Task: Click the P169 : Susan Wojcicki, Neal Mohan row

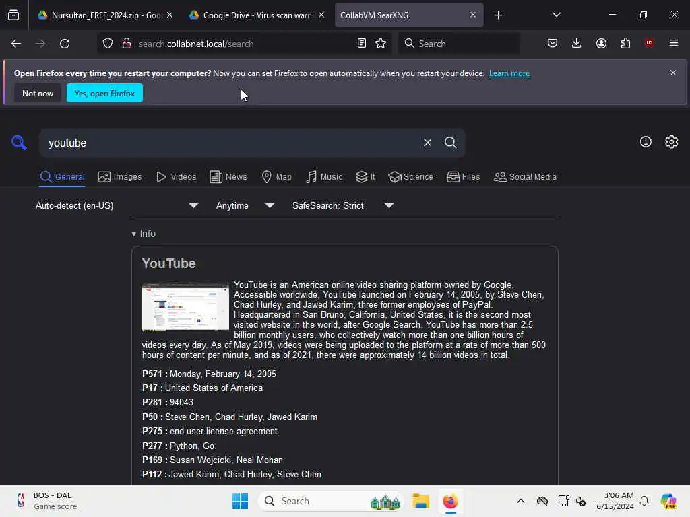Action: click(212, 460)
